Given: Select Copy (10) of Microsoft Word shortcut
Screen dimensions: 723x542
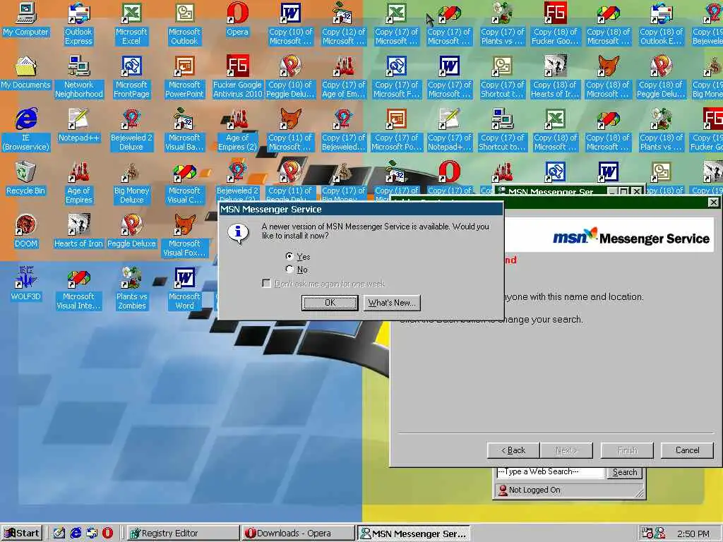Looking at the screenshot, I should 290,24.
